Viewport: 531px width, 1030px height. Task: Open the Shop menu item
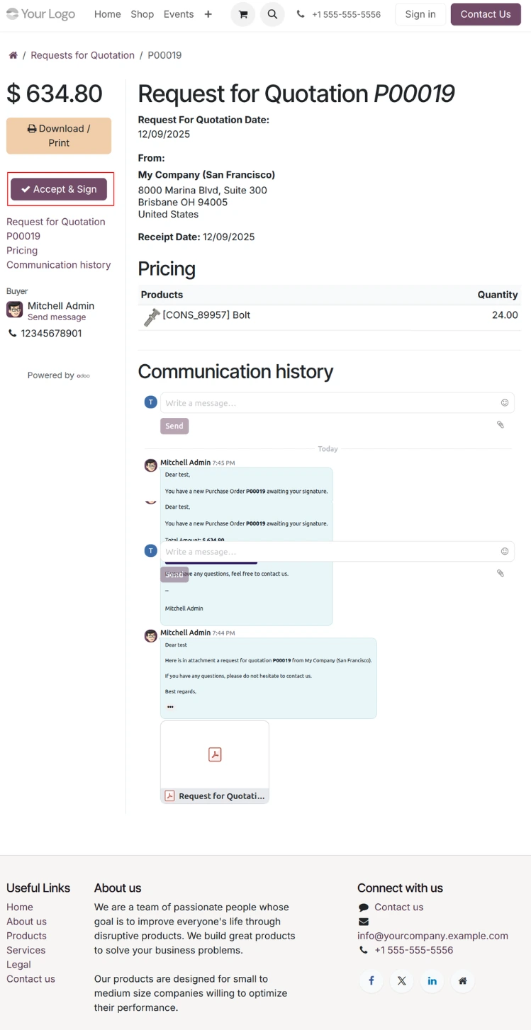coord(142,14)
